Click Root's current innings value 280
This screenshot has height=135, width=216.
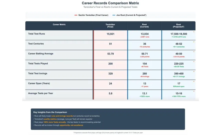[145, 73]
